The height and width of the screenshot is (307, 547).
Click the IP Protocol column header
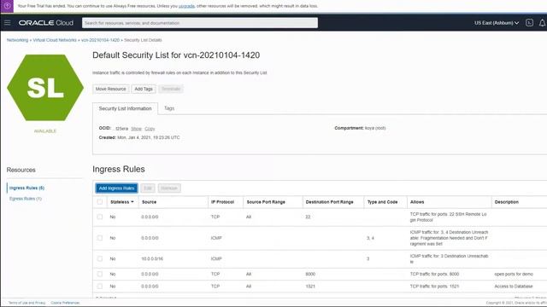[222, 202]
